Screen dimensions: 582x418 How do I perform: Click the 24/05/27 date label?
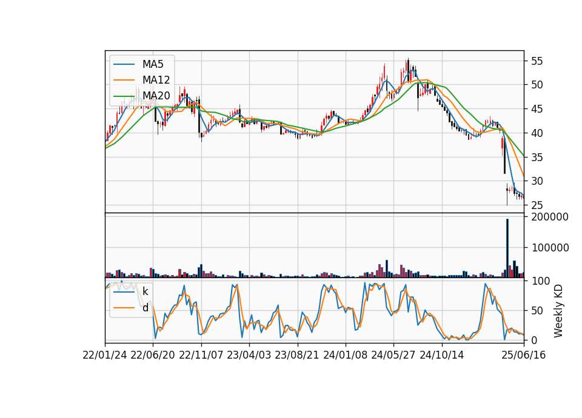pos(393,355)
